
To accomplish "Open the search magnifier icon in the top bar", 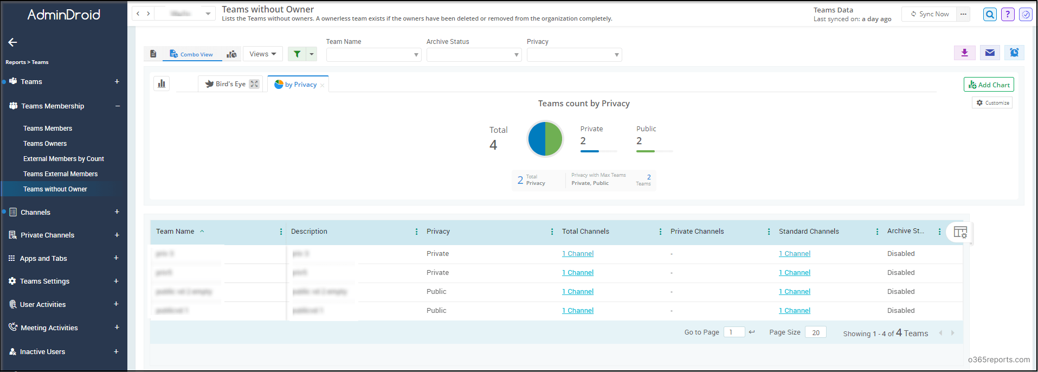I will 990,15.
